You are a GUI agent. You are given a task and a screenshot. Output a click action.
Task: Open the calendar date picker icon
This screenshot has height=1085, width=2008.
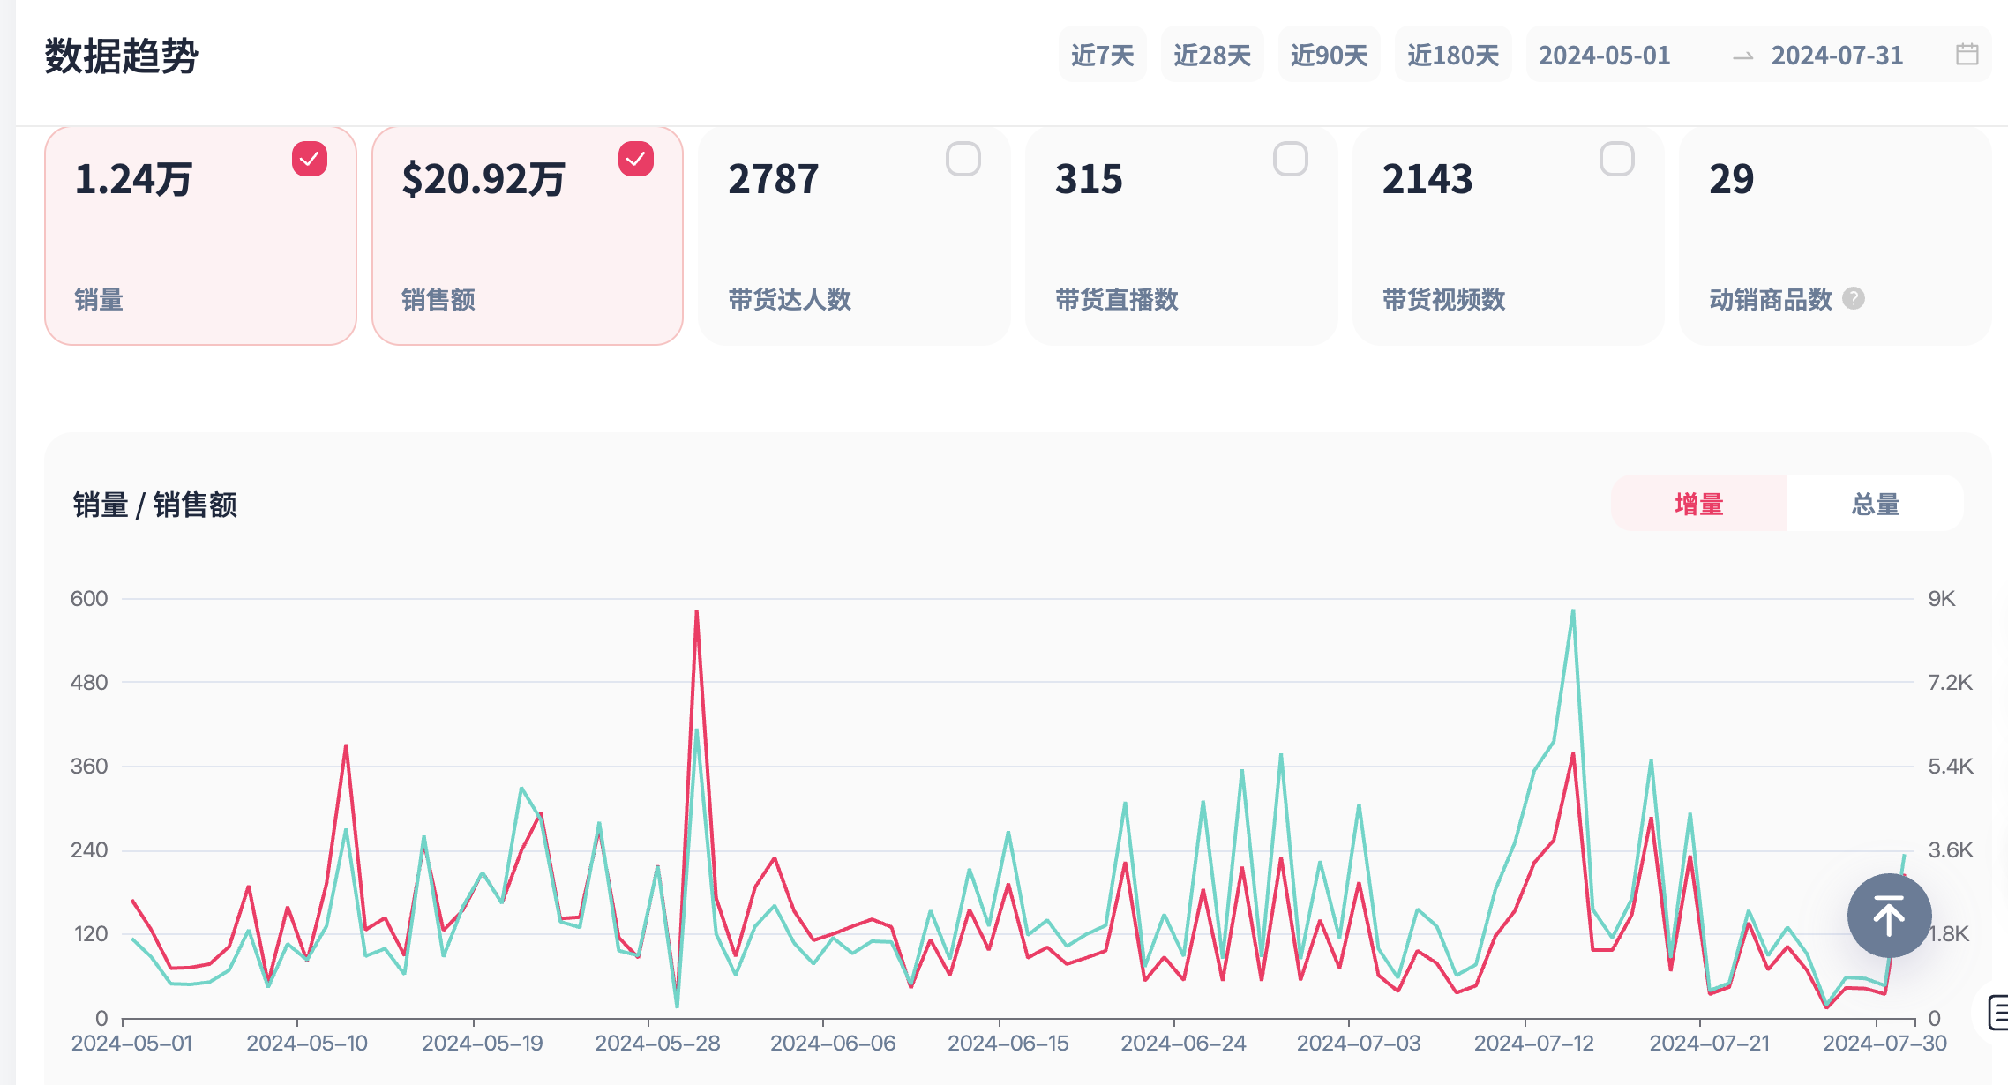pos(1967,55)
